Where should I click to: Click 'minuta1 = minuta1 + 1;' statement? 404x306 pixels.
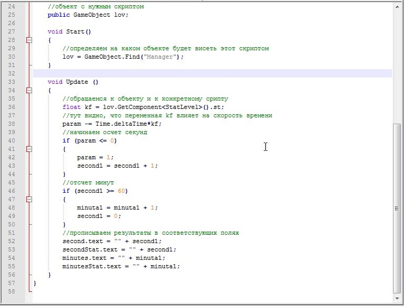[117, 207]
